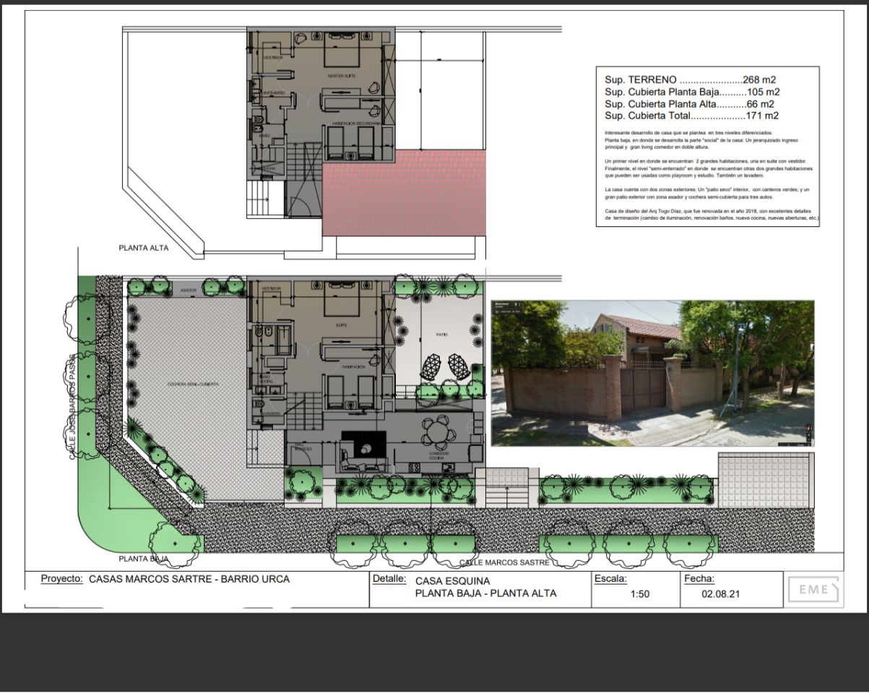Click the EME logo in title block

[x=813, y=590]
